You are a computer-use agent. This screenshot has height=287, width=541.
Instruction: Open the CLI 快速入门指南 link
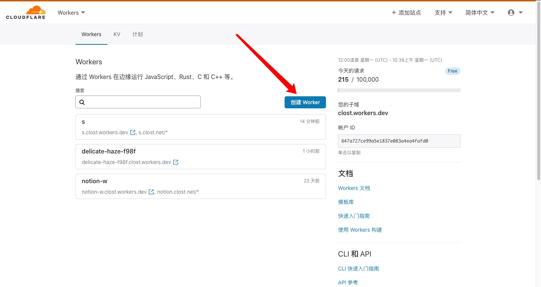click(x=358, y=269)
